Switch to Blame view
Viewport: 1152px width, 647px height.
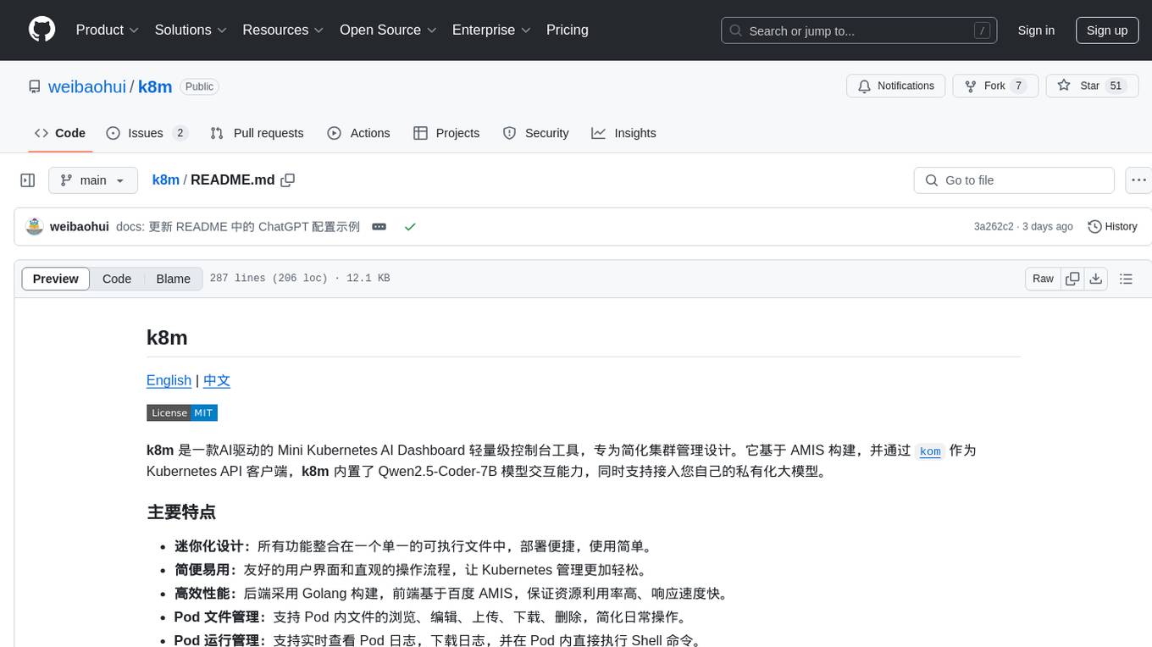pyautogui.click(x=173, y=279)
